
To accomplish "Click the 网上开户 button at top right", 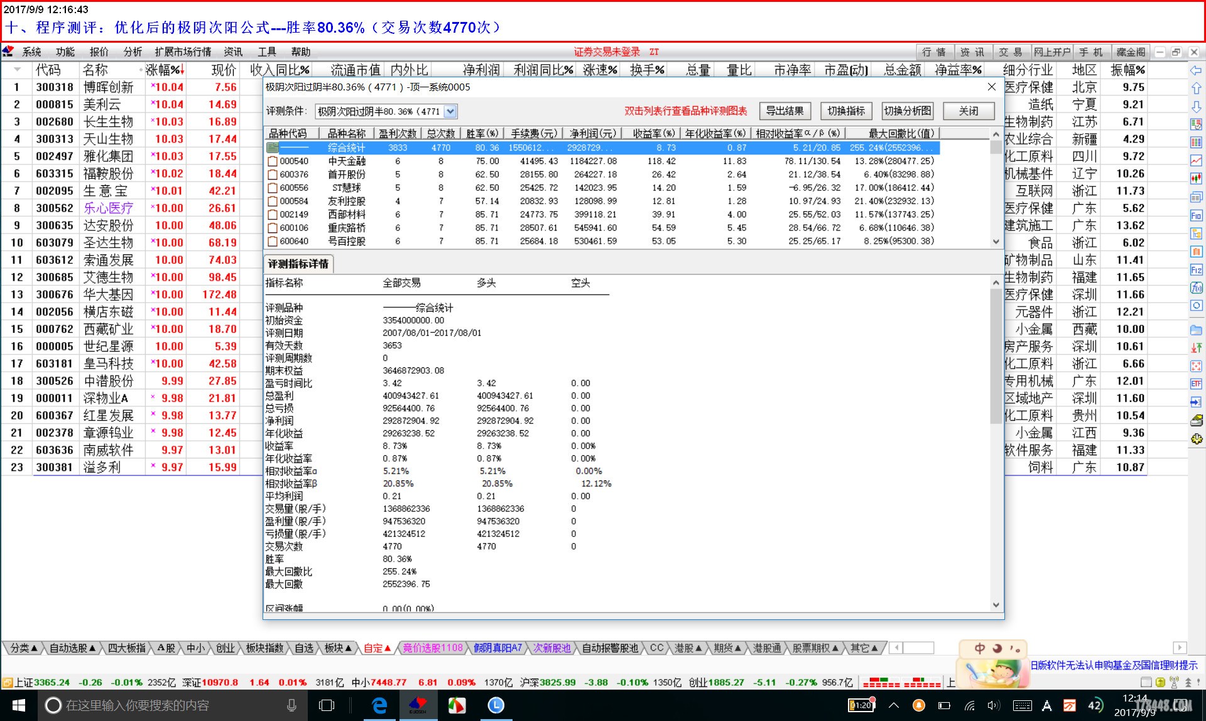I will [x=1052, y=52].
